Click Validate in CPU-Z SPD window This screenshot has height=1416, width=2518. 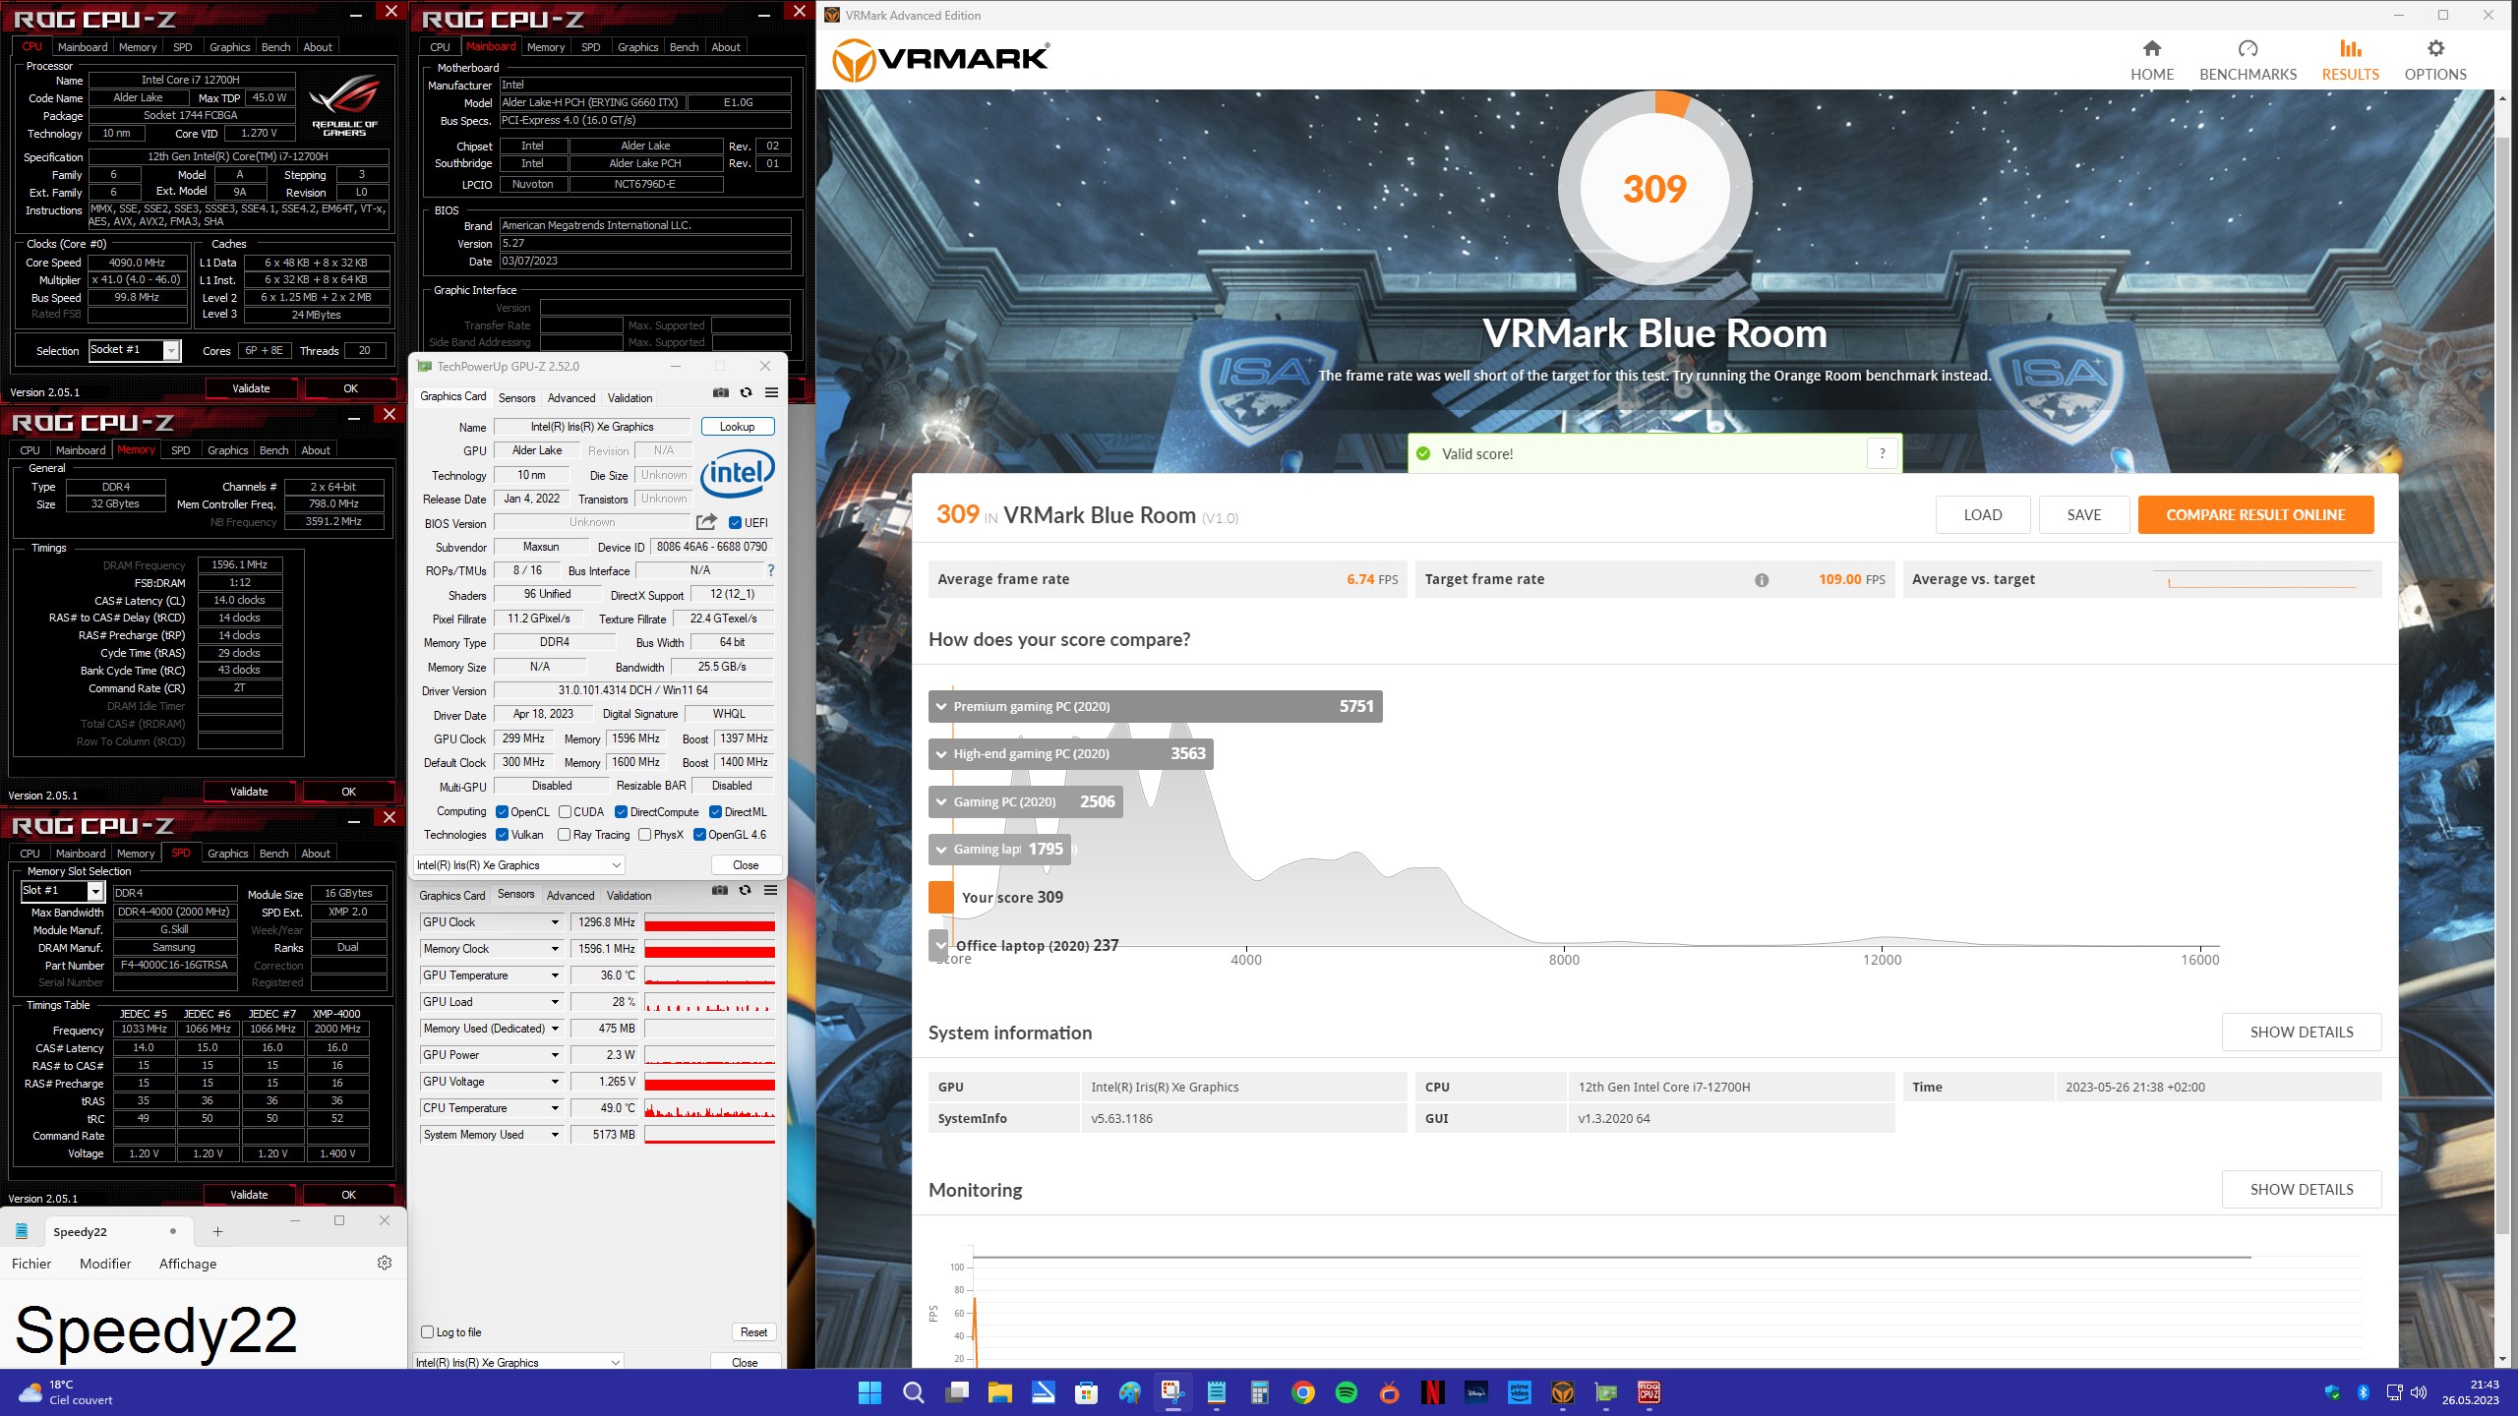point(249,1195)
